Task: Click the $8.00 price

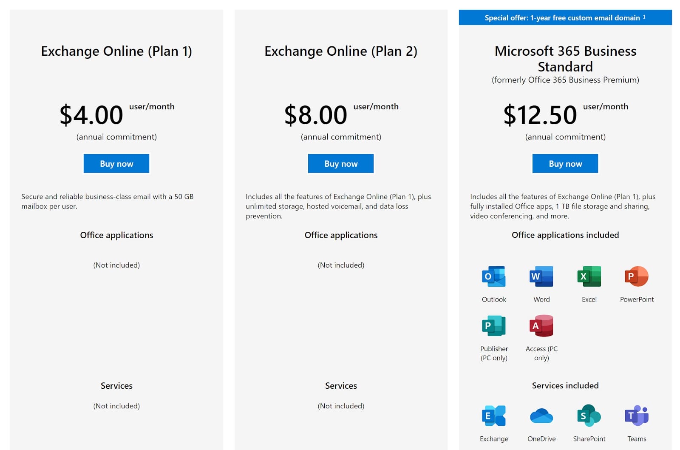Action: coord(316,115)
